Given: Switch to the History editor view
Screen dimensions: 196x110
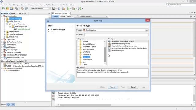Looking at the screenshot, I should pyautogui.click(x=70, y=16).
